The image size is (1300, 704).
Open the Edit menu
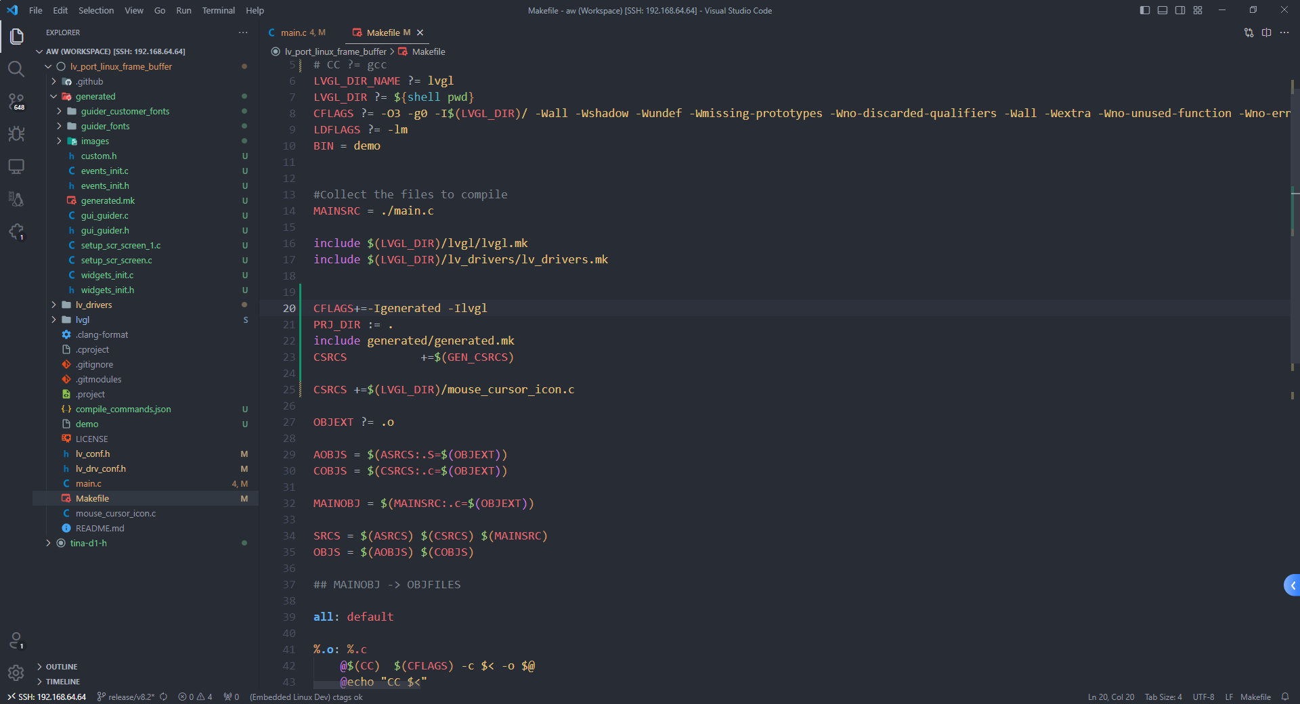click(x=60, y=10)
